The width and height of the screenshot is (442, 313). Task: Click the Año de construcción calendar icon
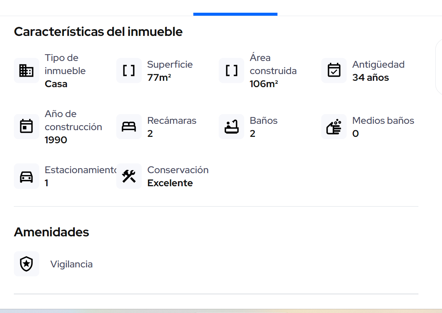click(26, 127)
